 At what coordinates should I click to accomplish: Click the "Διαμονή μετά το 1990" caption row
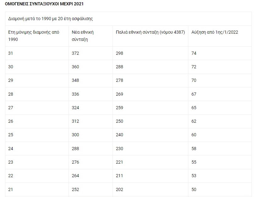[x=50, y=19]
